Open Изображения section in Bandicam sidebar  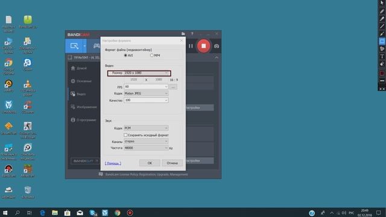pos(84,107)
